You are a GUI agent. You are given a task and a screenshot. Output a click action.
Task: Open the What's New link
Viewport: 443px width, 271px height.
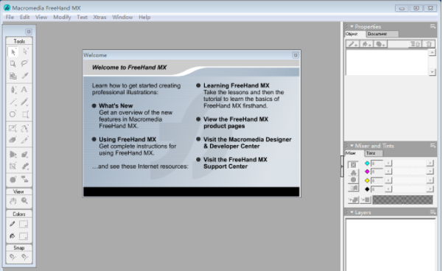coord(116,106)
